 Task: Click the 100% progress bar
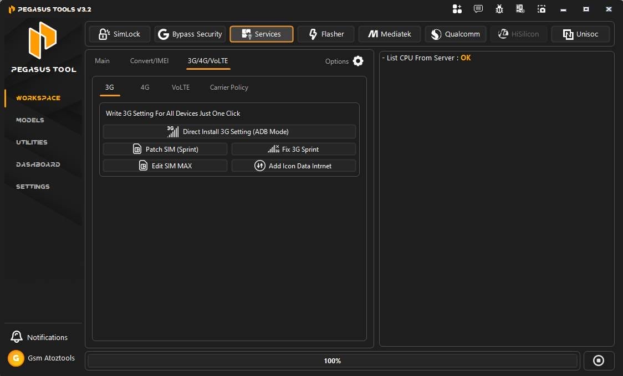(332, 360)
